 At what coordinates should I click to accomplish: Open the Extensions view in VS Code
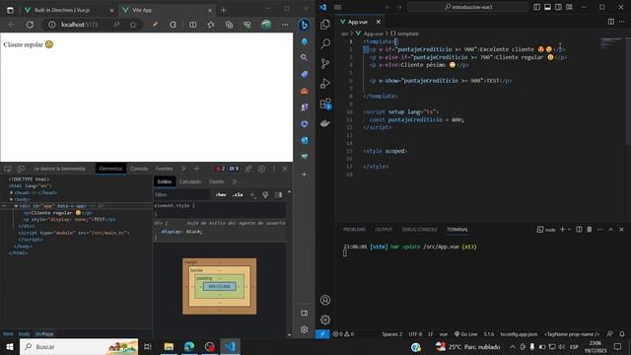click(325, 104)
